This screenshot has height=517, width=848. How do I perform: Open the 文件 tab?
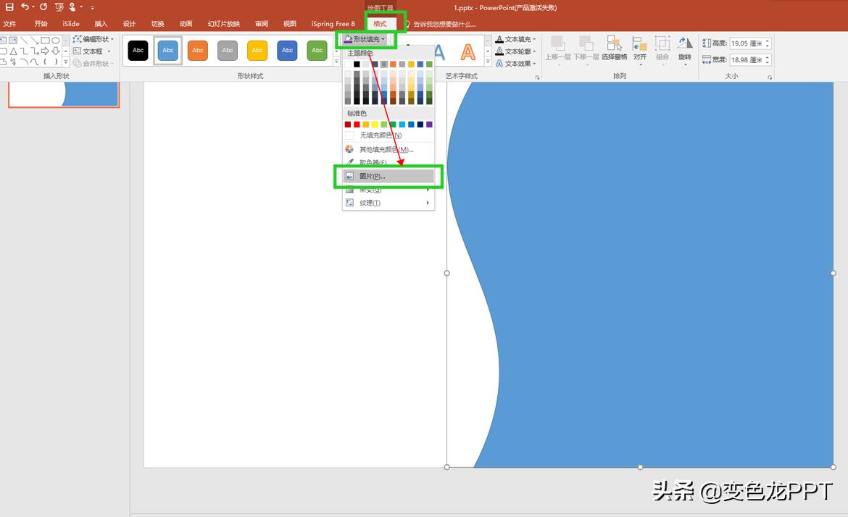tap(9, 24)
